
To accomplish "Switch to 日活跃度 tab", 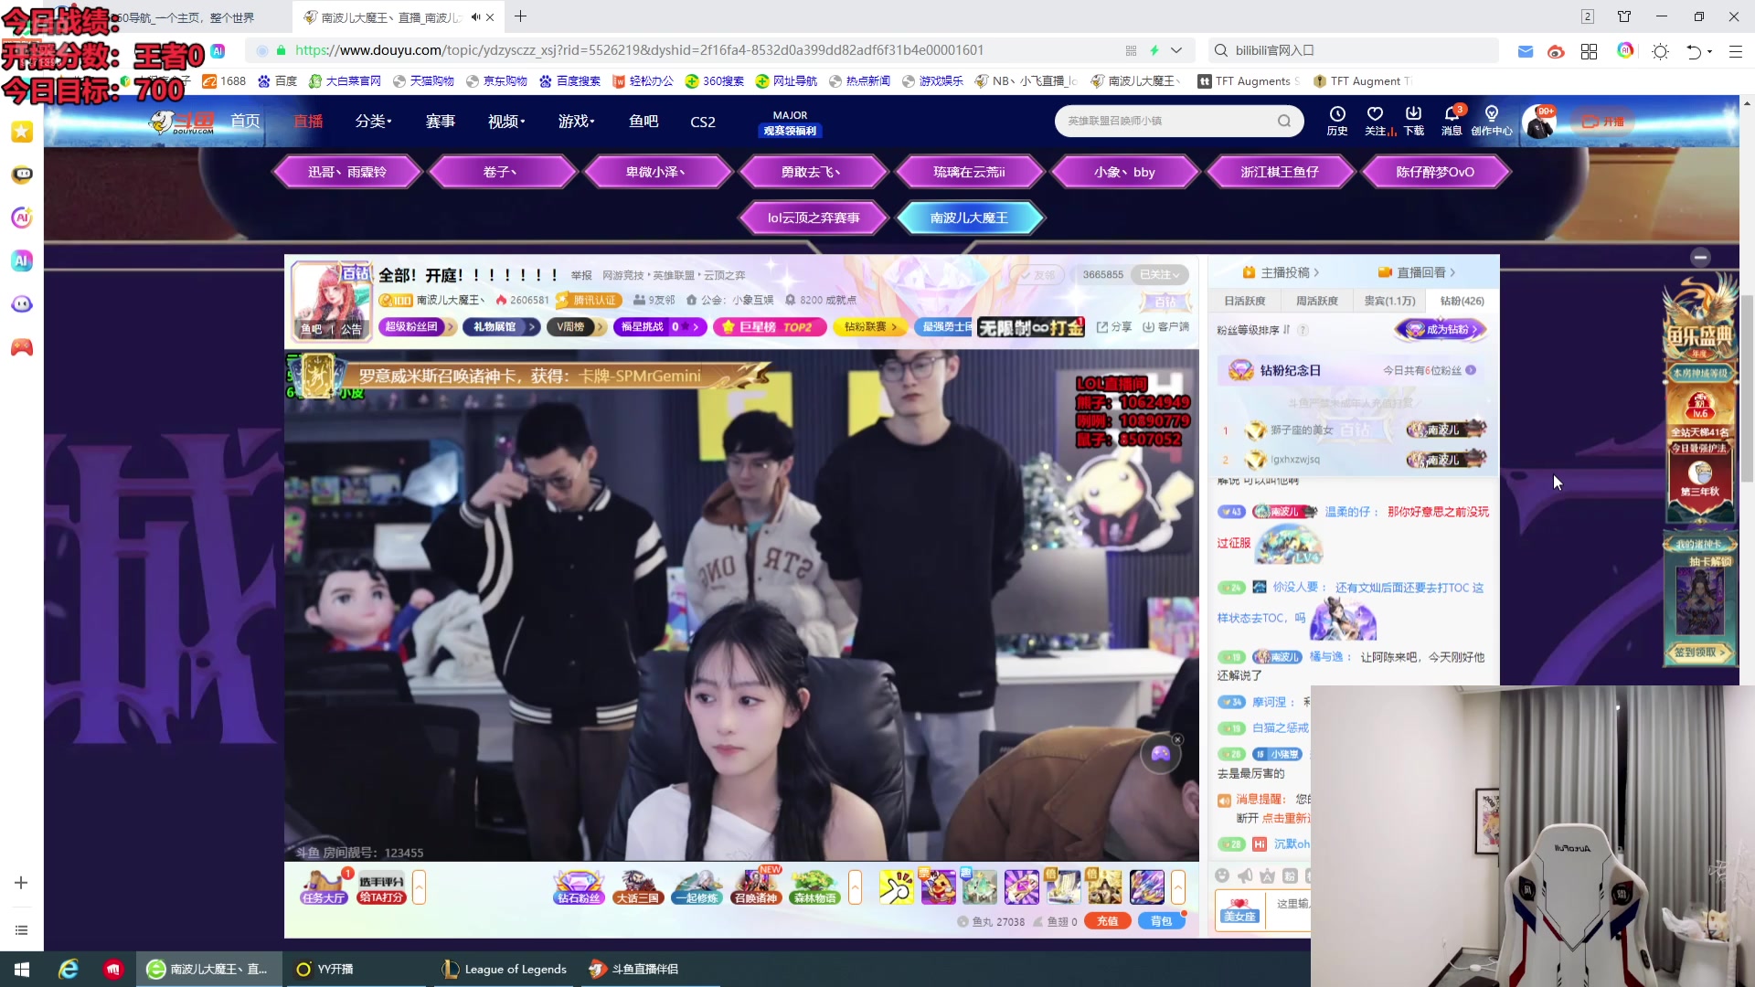I will tap(1245, 301).
